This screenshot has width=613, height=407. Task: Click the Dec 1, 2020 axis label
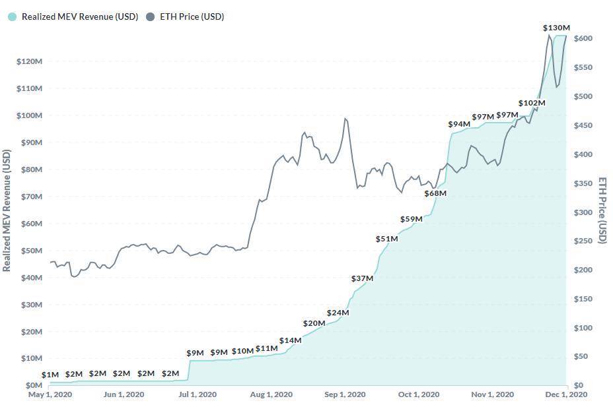click(x=566, y=394)
